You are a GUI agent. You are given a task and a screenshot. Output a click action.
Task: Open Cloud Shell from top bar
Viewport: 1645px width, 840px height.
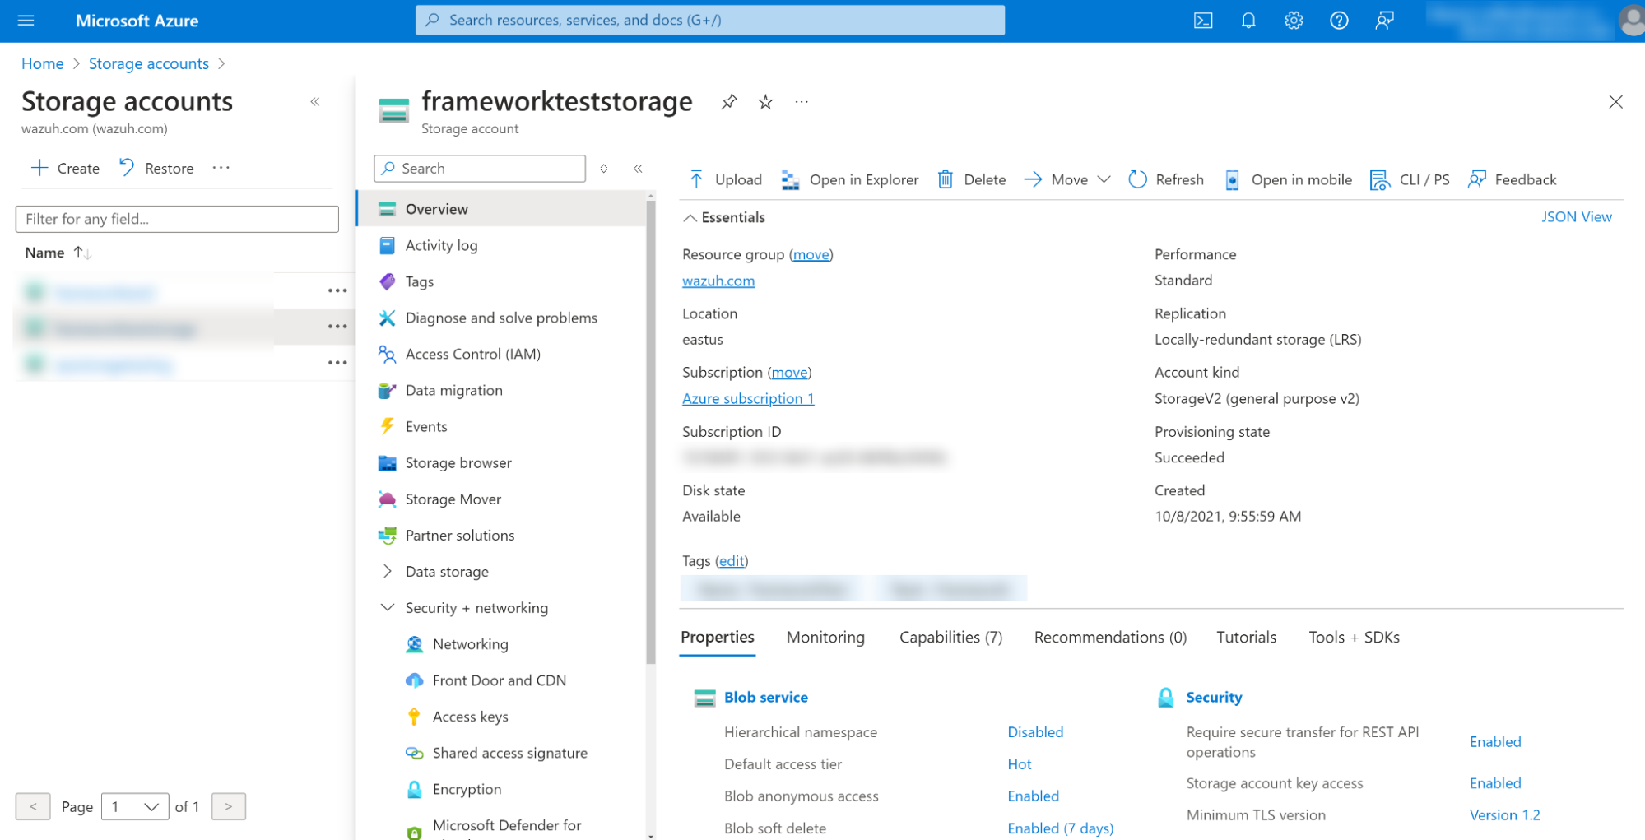pyautogui.click(x=1202, y=21)
